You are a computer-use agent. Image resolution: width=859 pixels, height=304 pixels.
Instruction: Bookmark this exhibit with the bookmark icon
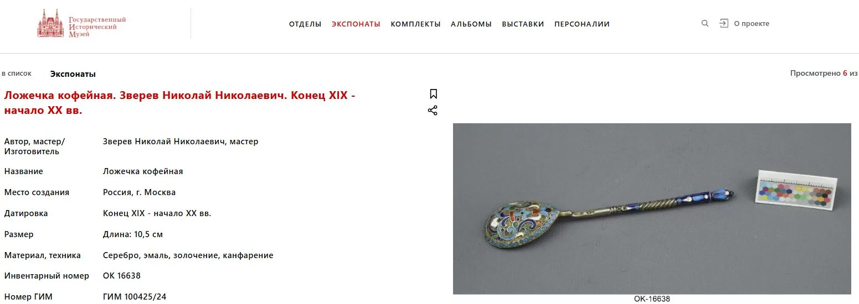(433, 94)
